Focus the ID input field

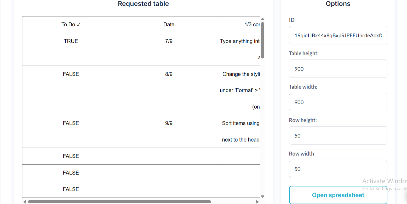338,35
